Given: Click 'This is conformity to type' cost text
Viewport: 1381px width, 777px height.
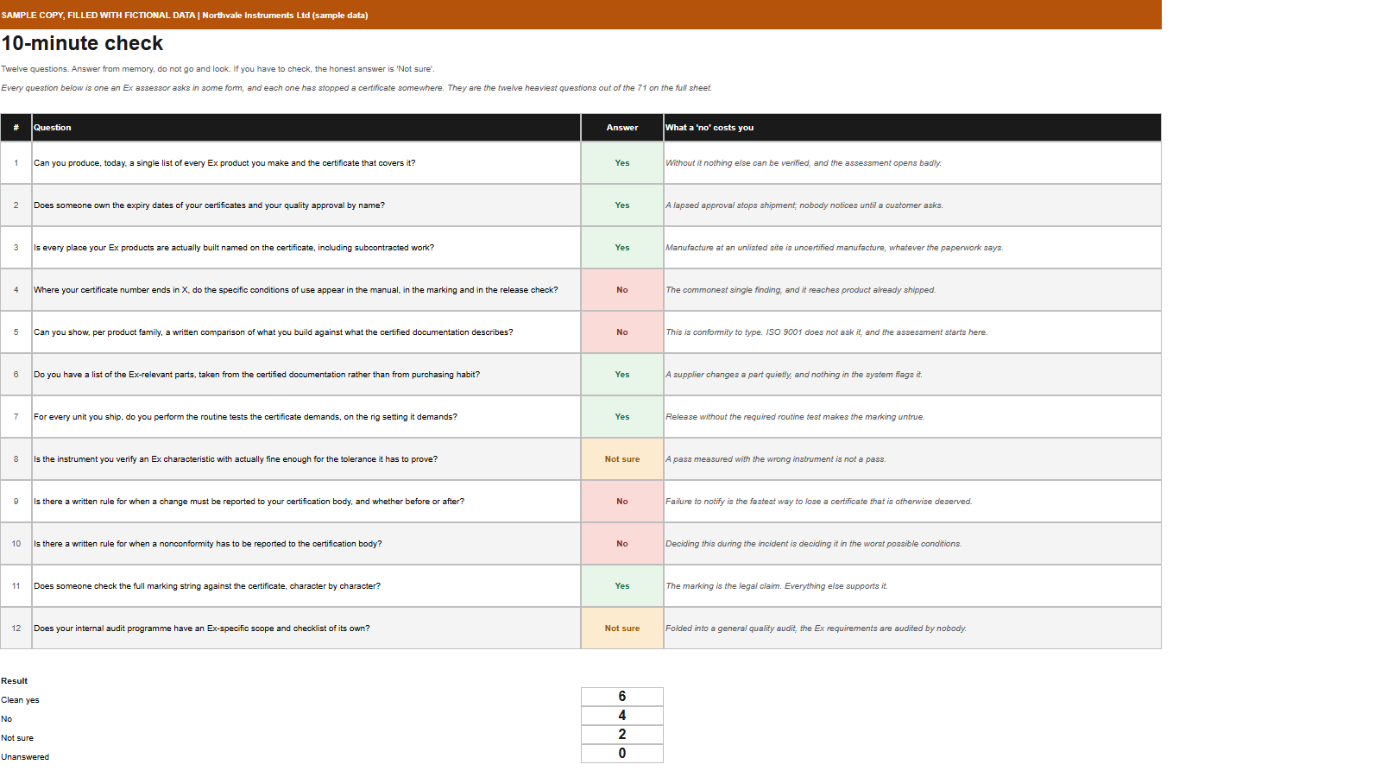Looking at the screenshot, I should point(826,332).
